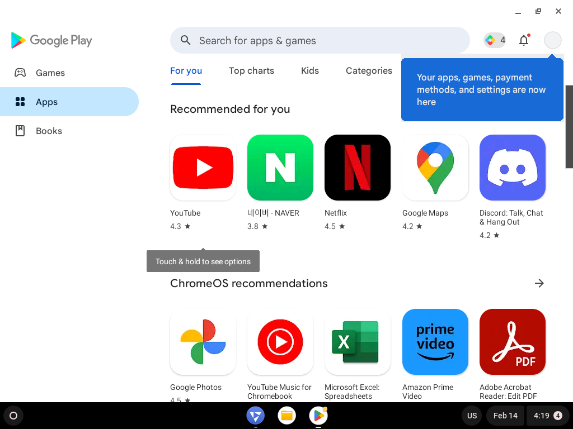Dismiss the blue account settings tooltip
This screenshot has height=429, width=573.
click(x=482, y=89)
